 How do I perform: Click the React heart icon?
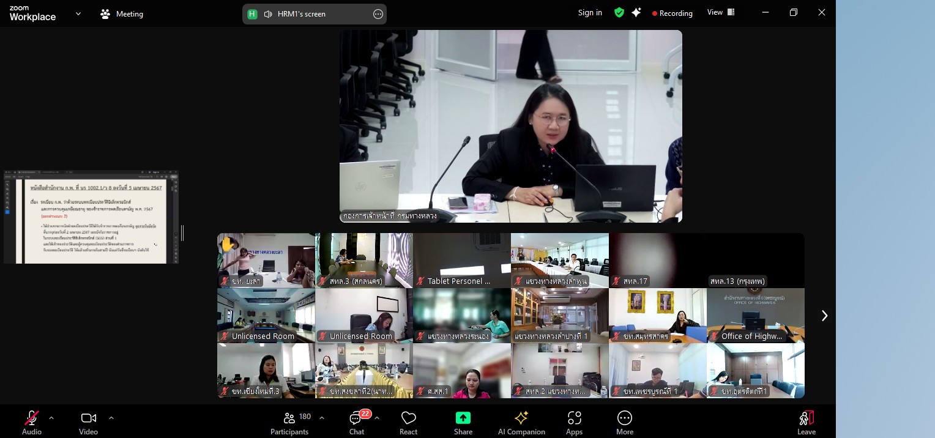408,422
